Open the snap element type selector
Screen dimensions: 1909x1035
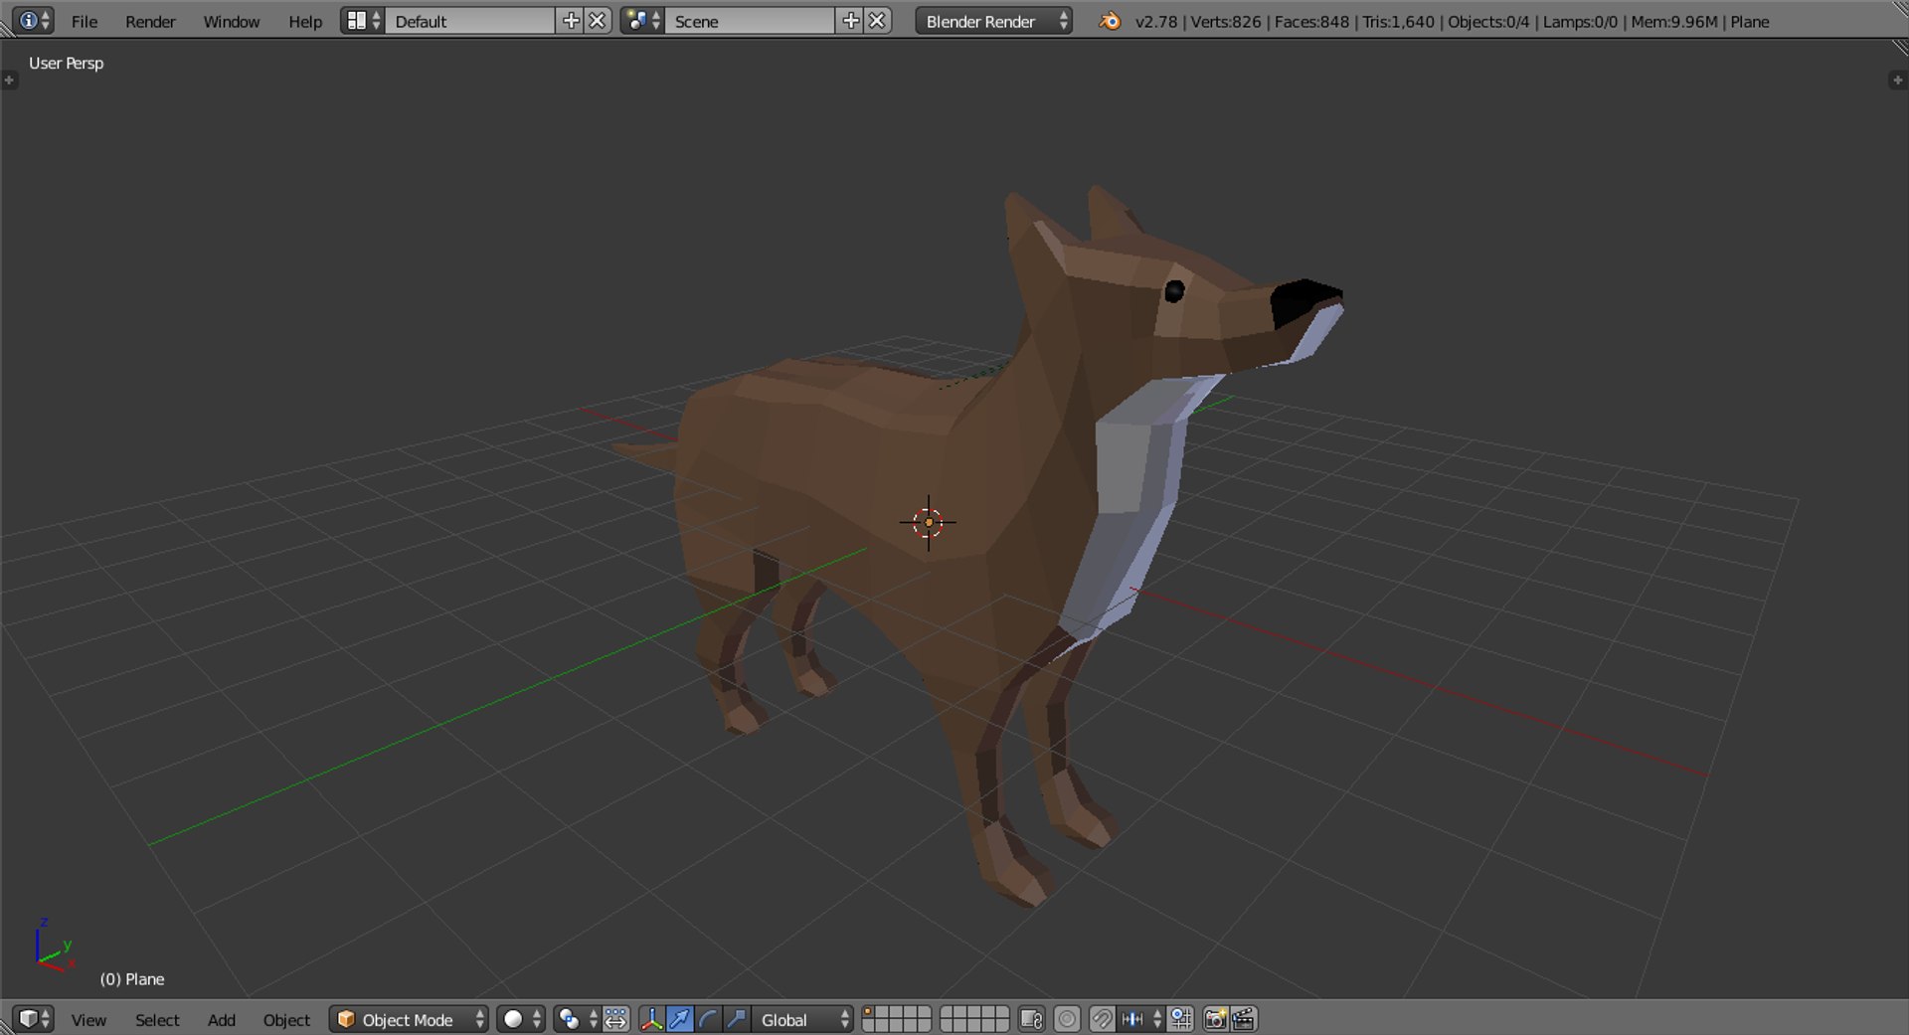pos(1141,1019)
